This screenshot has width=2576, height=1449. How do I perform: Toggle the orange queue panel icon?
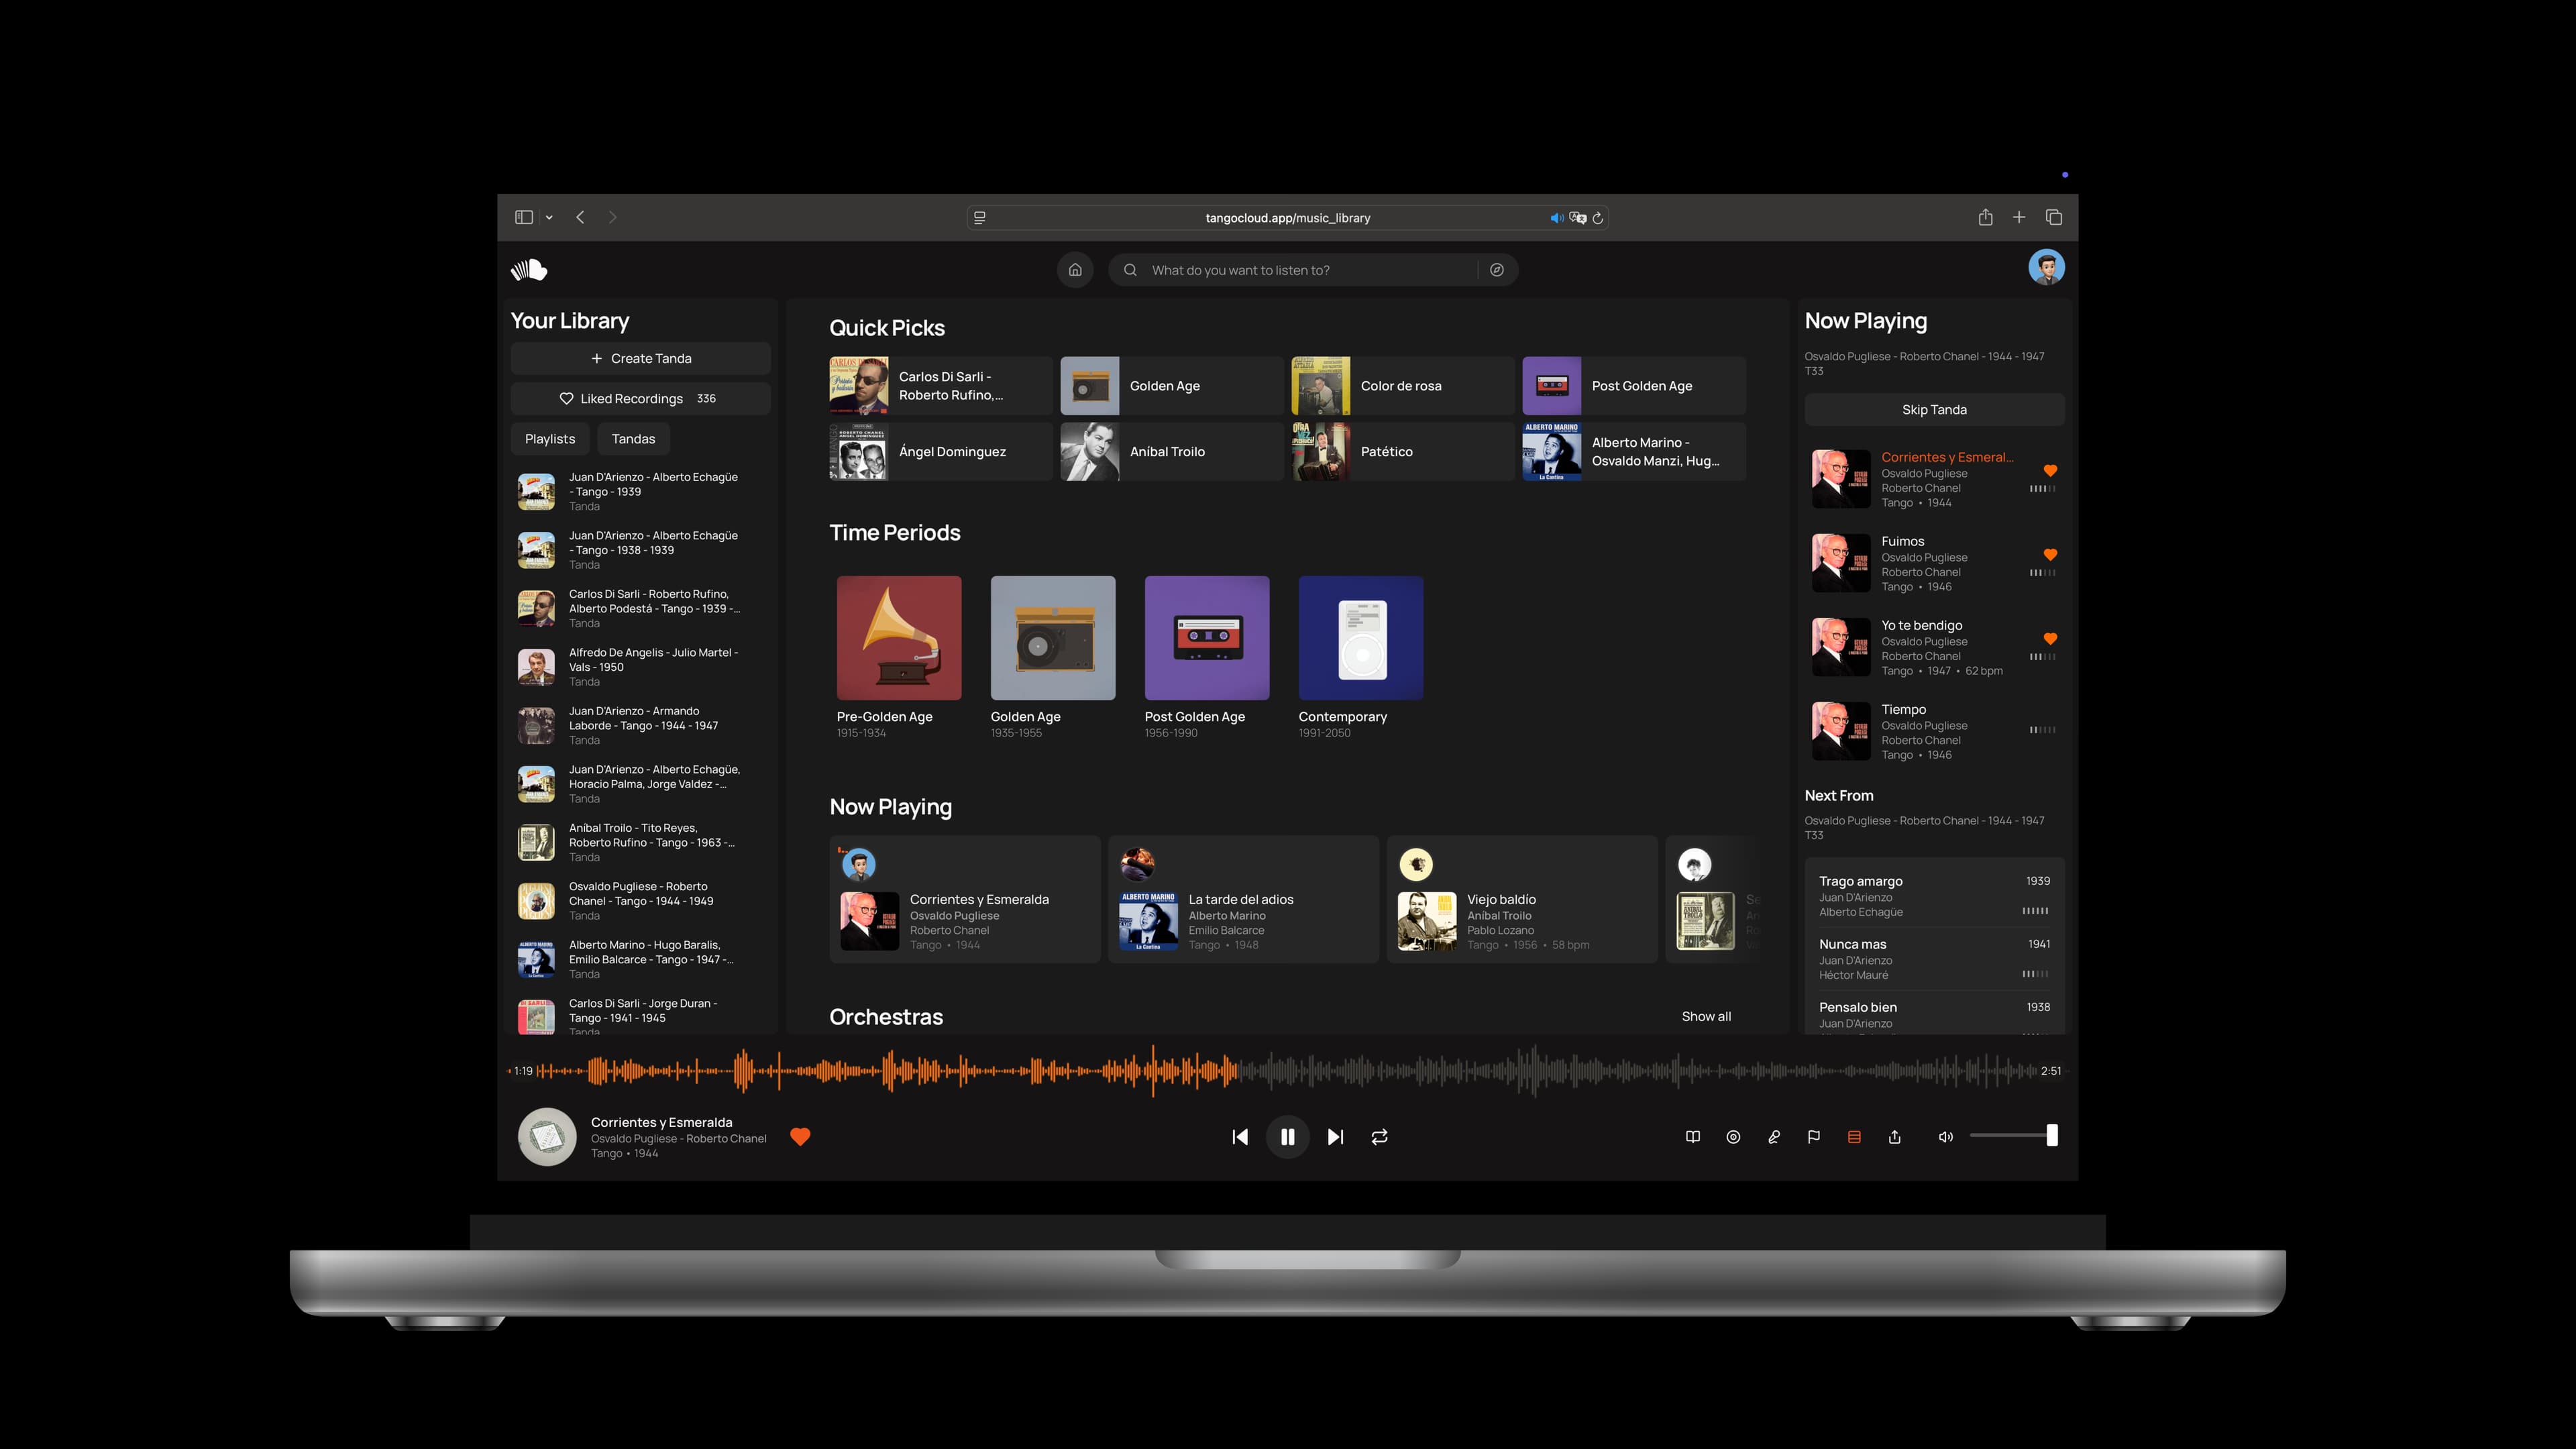click(x=1854, y=1137)
